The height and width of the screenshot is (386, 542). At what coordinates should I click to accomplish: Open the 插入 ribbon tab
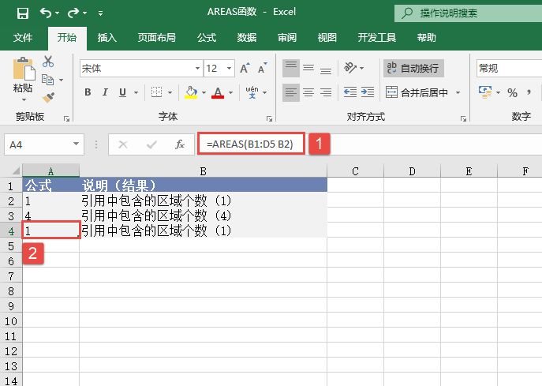[x=107, y=37]
